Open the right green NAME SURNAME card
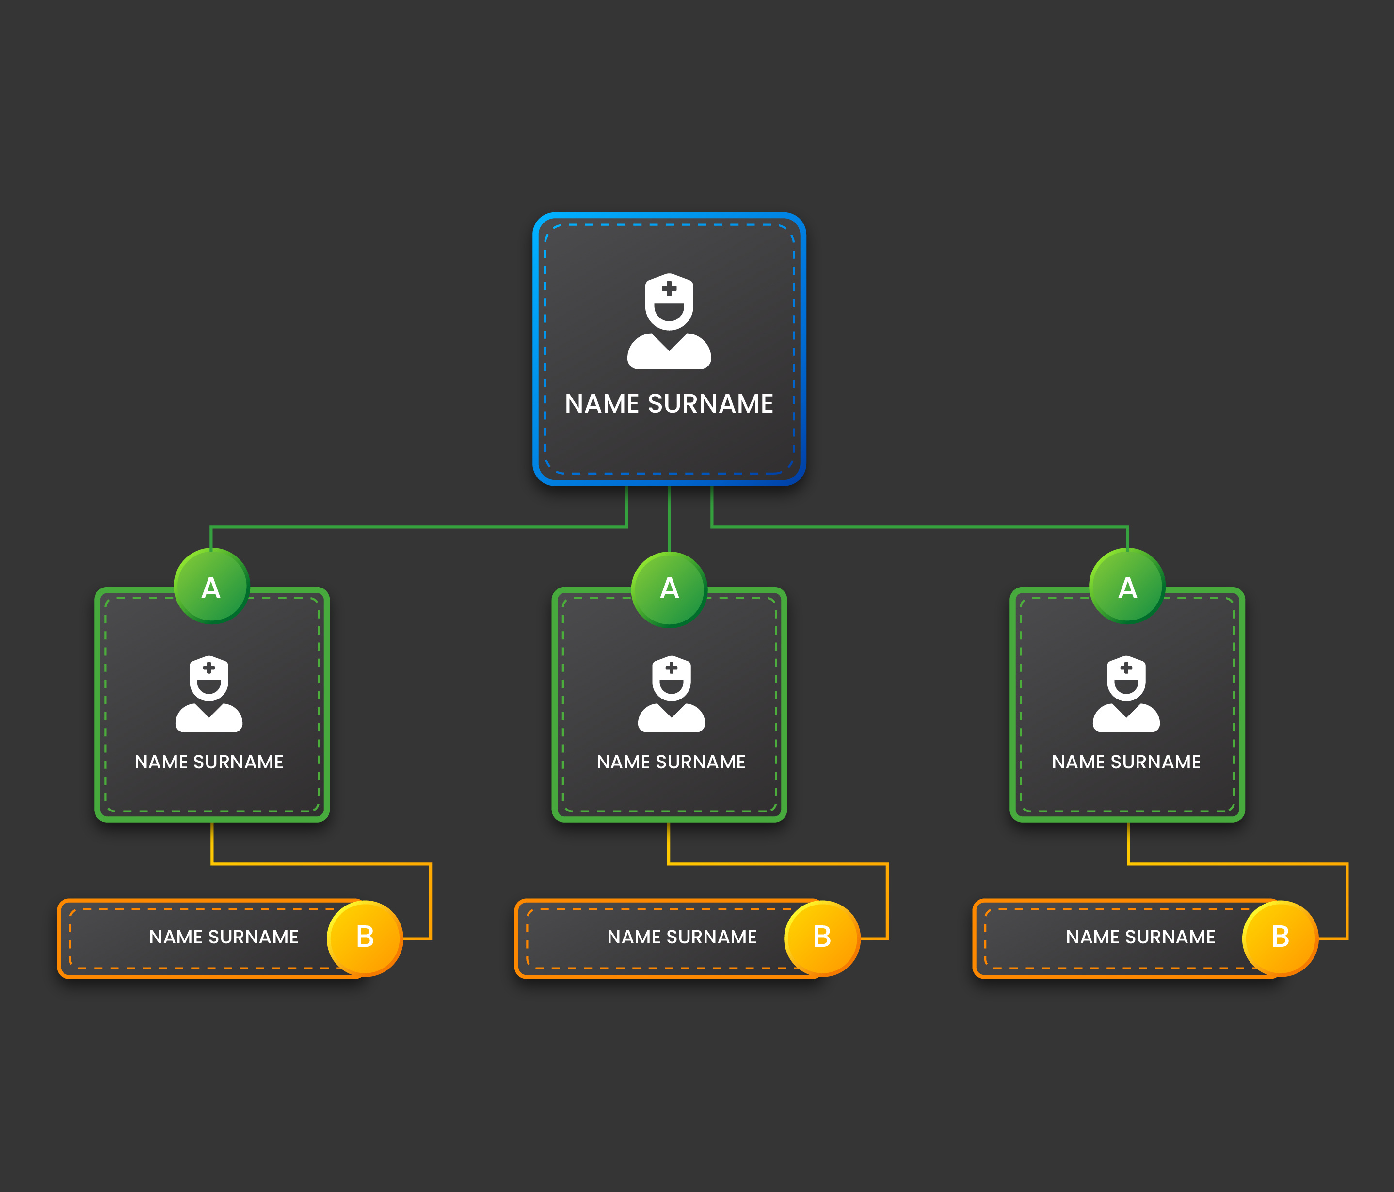 pos(1125,762)
